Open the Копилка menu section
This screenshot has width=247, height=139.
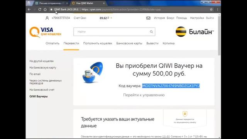pos(169,43)
